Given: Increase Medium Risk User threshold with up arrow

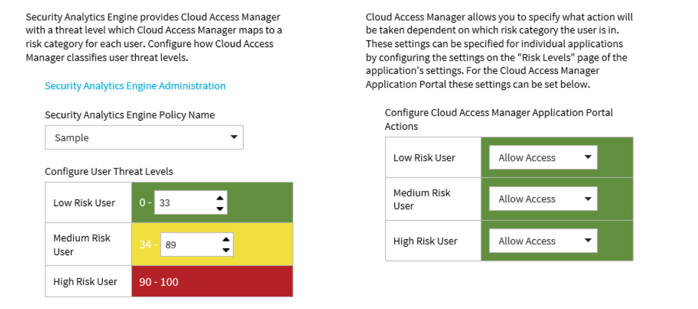Looking at the screenshot, I should [226, 239].
